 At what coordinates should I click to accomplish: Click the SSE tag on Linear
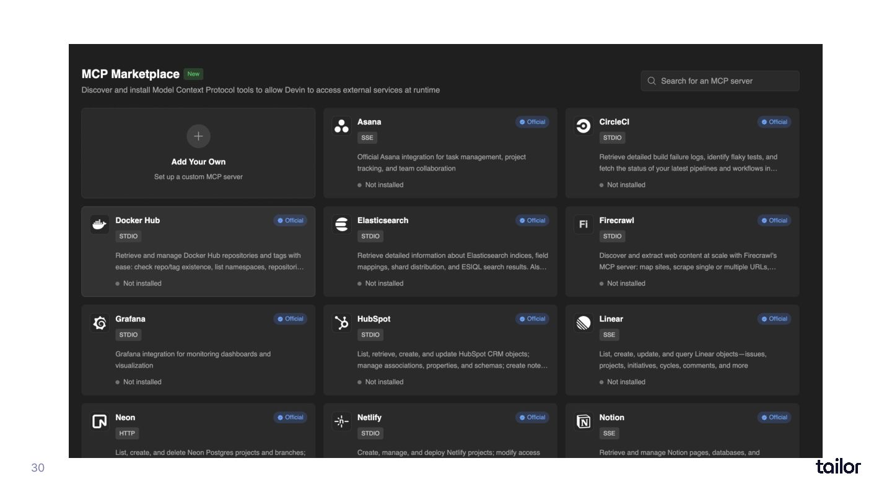point(609,335)
